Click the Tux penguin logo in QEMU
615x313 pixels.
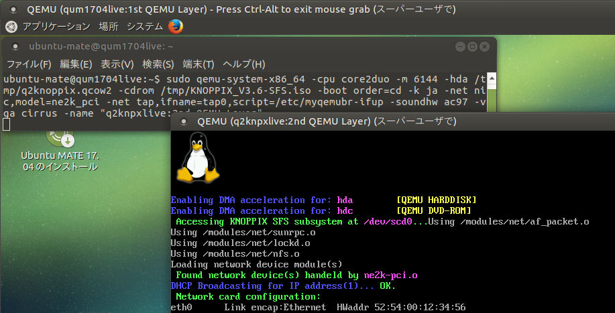click(x=197, y=158)
